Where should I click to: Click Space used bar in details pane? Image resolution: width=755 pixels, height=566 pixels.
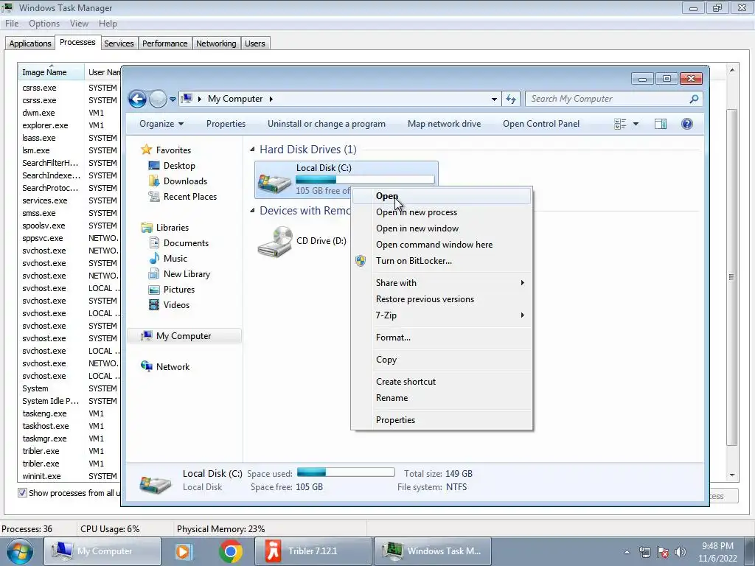pos(346,472)
